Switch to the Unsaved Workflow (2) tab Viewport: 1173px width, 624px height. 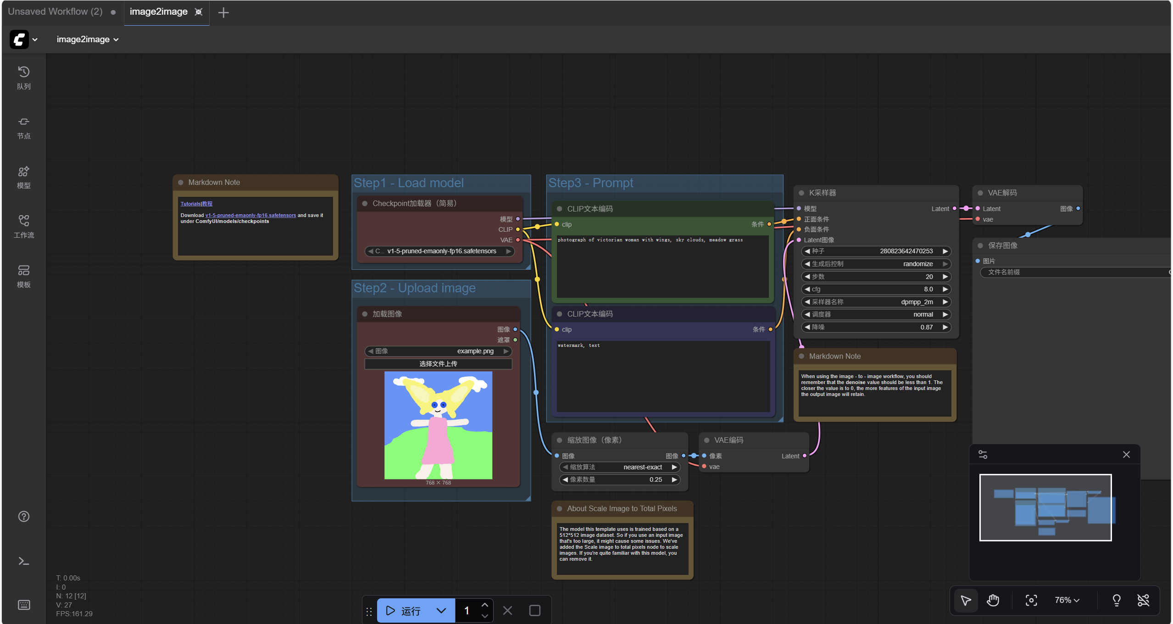click(x=55, y=11)
